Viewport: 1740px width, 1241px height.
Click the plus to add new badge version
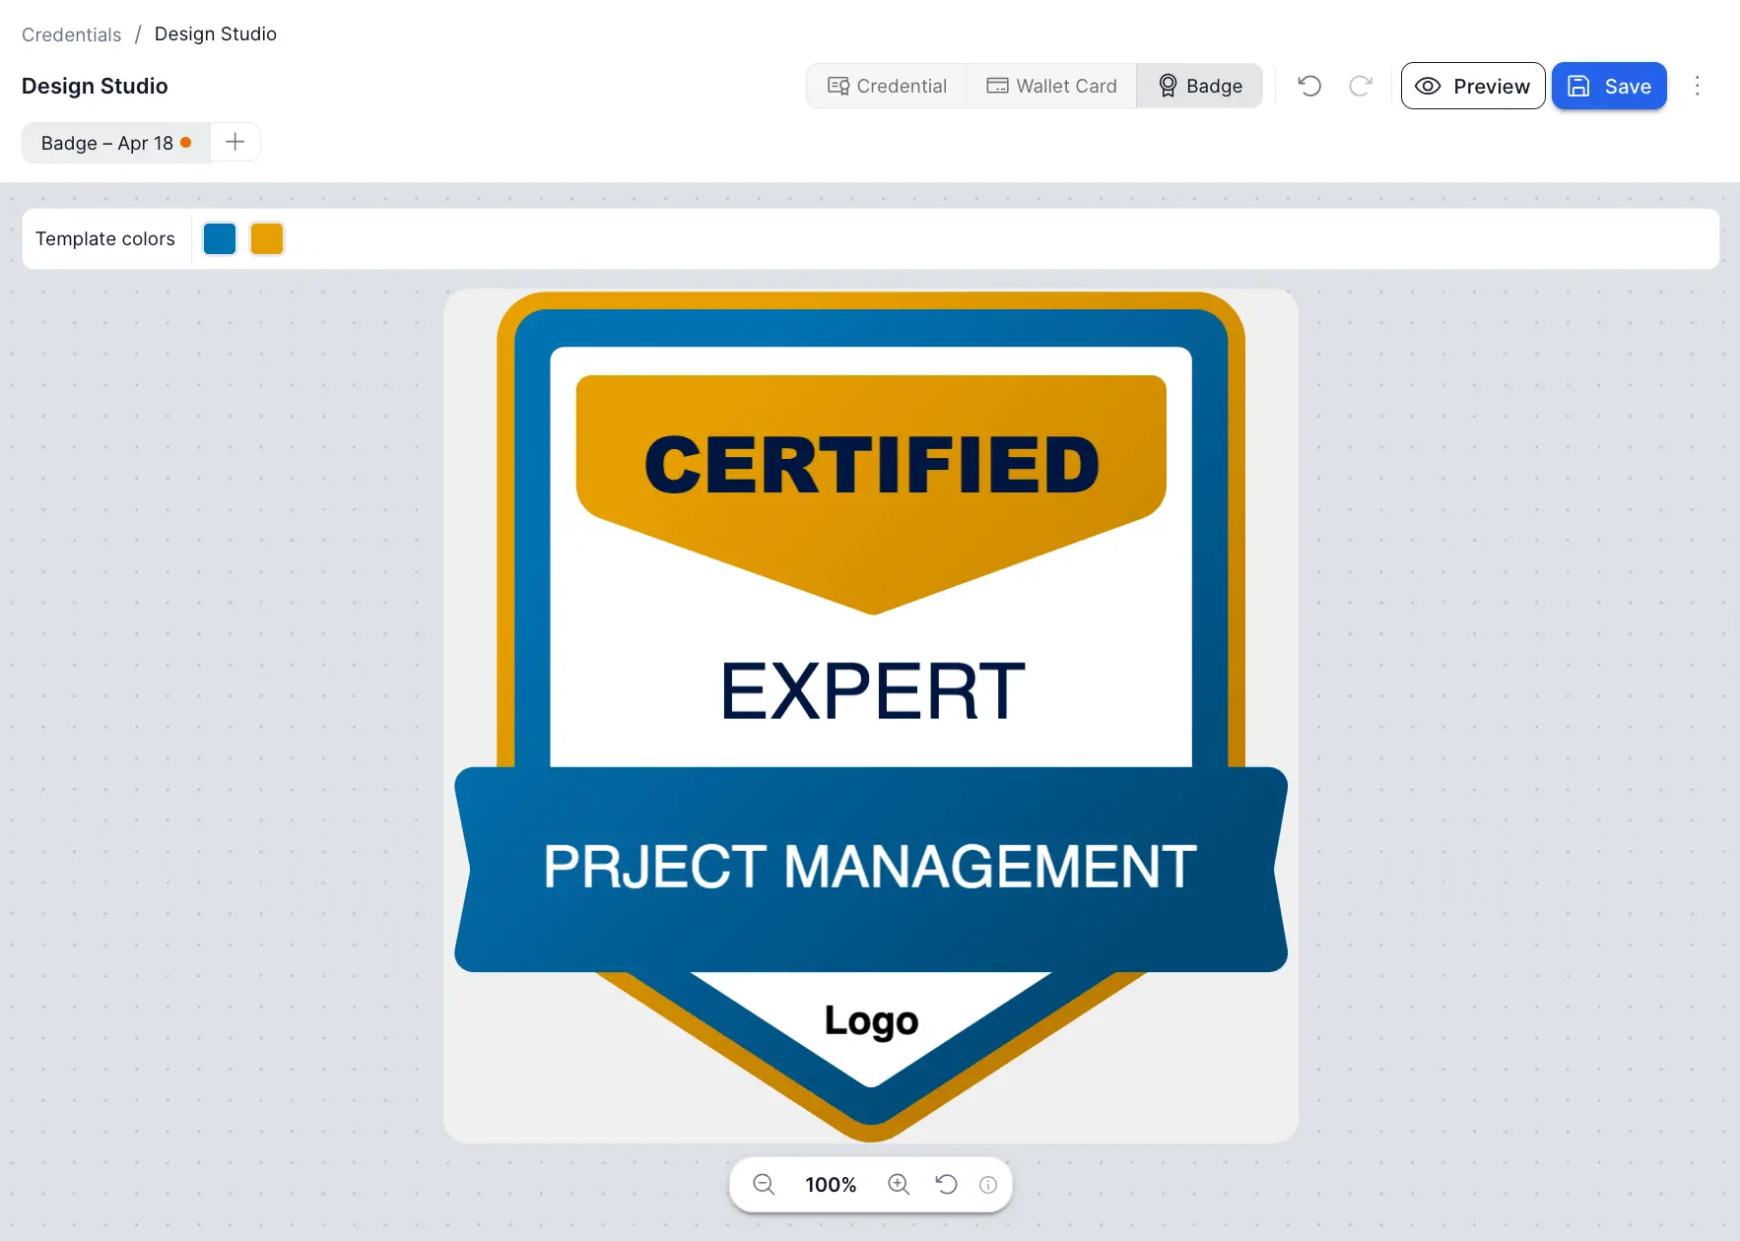234,142
